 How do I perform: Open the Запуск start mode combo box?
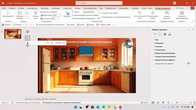click(91, 12)
